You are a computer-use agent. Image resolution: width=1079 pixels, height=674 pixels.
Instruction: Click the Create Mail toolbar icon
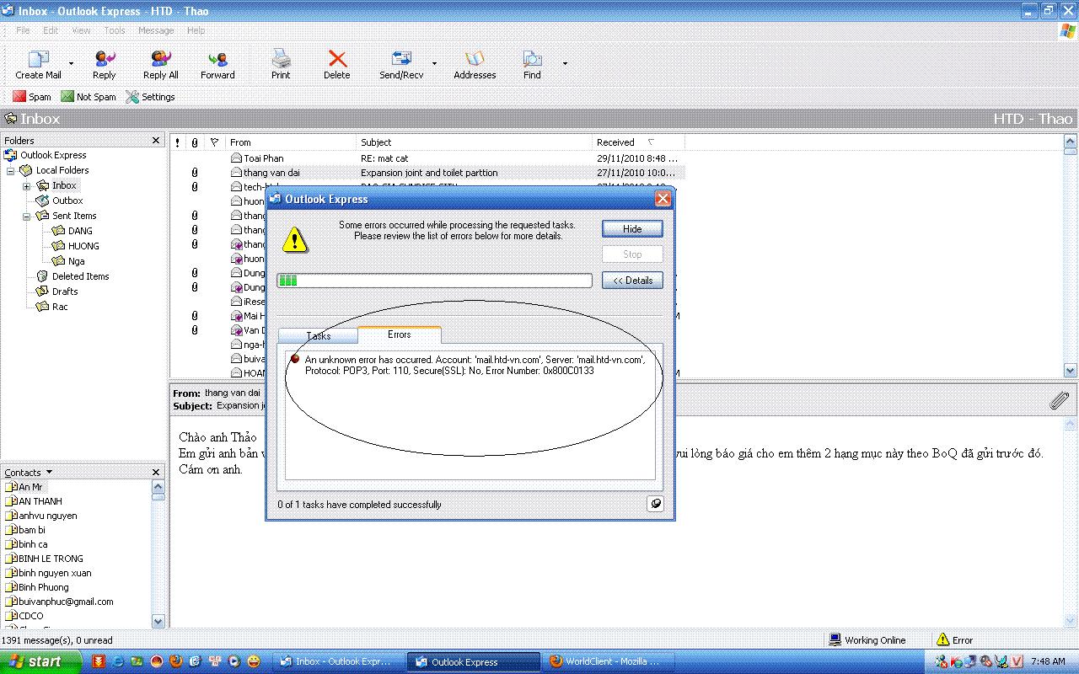(39, 59)
